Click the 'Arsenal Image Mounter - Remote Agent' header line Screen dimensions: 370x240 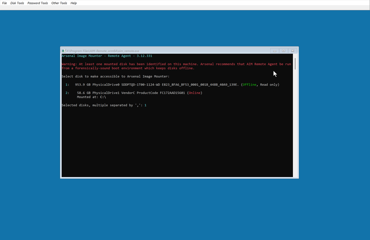click(107, 56)
